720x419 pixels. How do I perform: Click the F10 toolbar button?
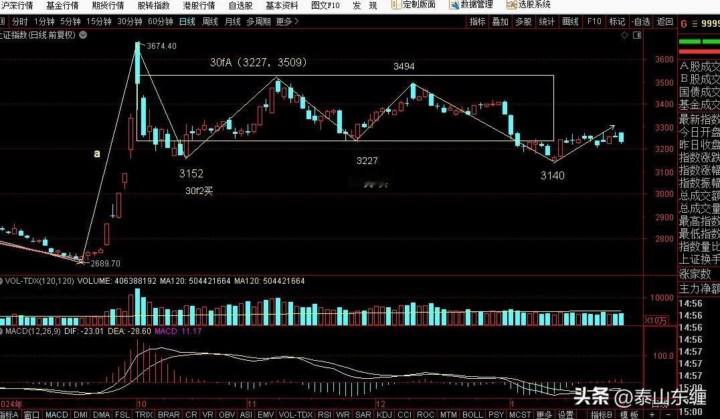coord(594,21)
